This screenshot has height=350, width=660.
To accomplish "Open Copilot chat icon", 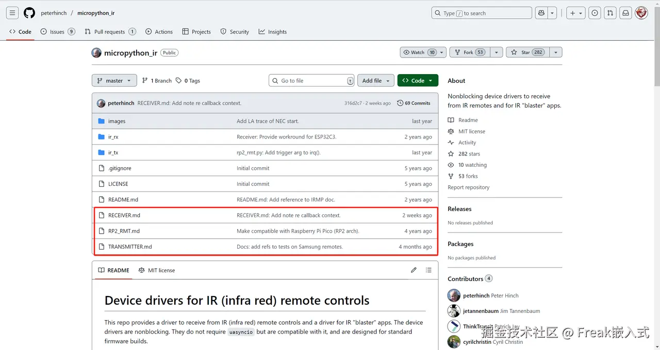I will [x=541, y=13].
